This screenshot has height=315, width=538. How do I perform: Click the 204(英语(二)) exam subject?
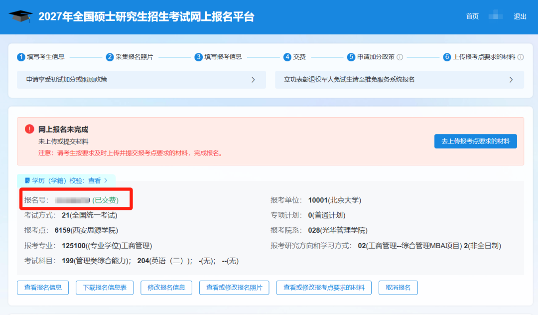165,261
